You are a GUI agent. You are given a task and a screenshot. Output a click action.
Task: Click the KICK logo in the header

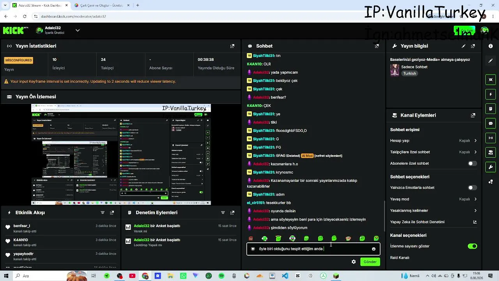16,30
